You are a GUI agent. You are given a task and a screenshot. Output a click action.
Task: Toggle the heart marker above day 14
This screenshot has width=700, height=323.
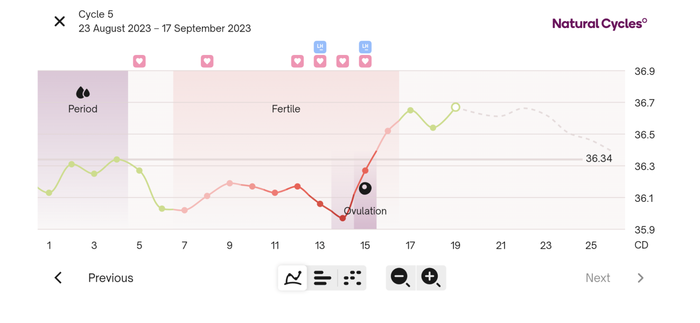pyautogui.click(x=342, y=61)
